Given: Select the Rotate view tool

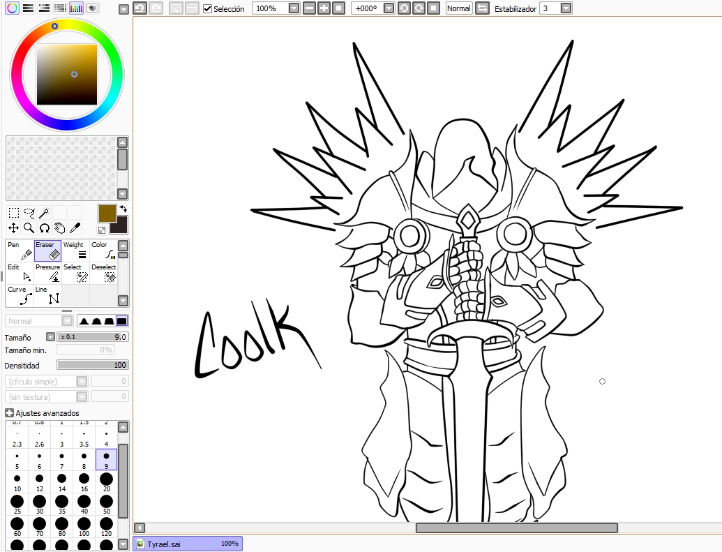Looking at the screenshot, I should pyautogui.click(x=44, y=227).
